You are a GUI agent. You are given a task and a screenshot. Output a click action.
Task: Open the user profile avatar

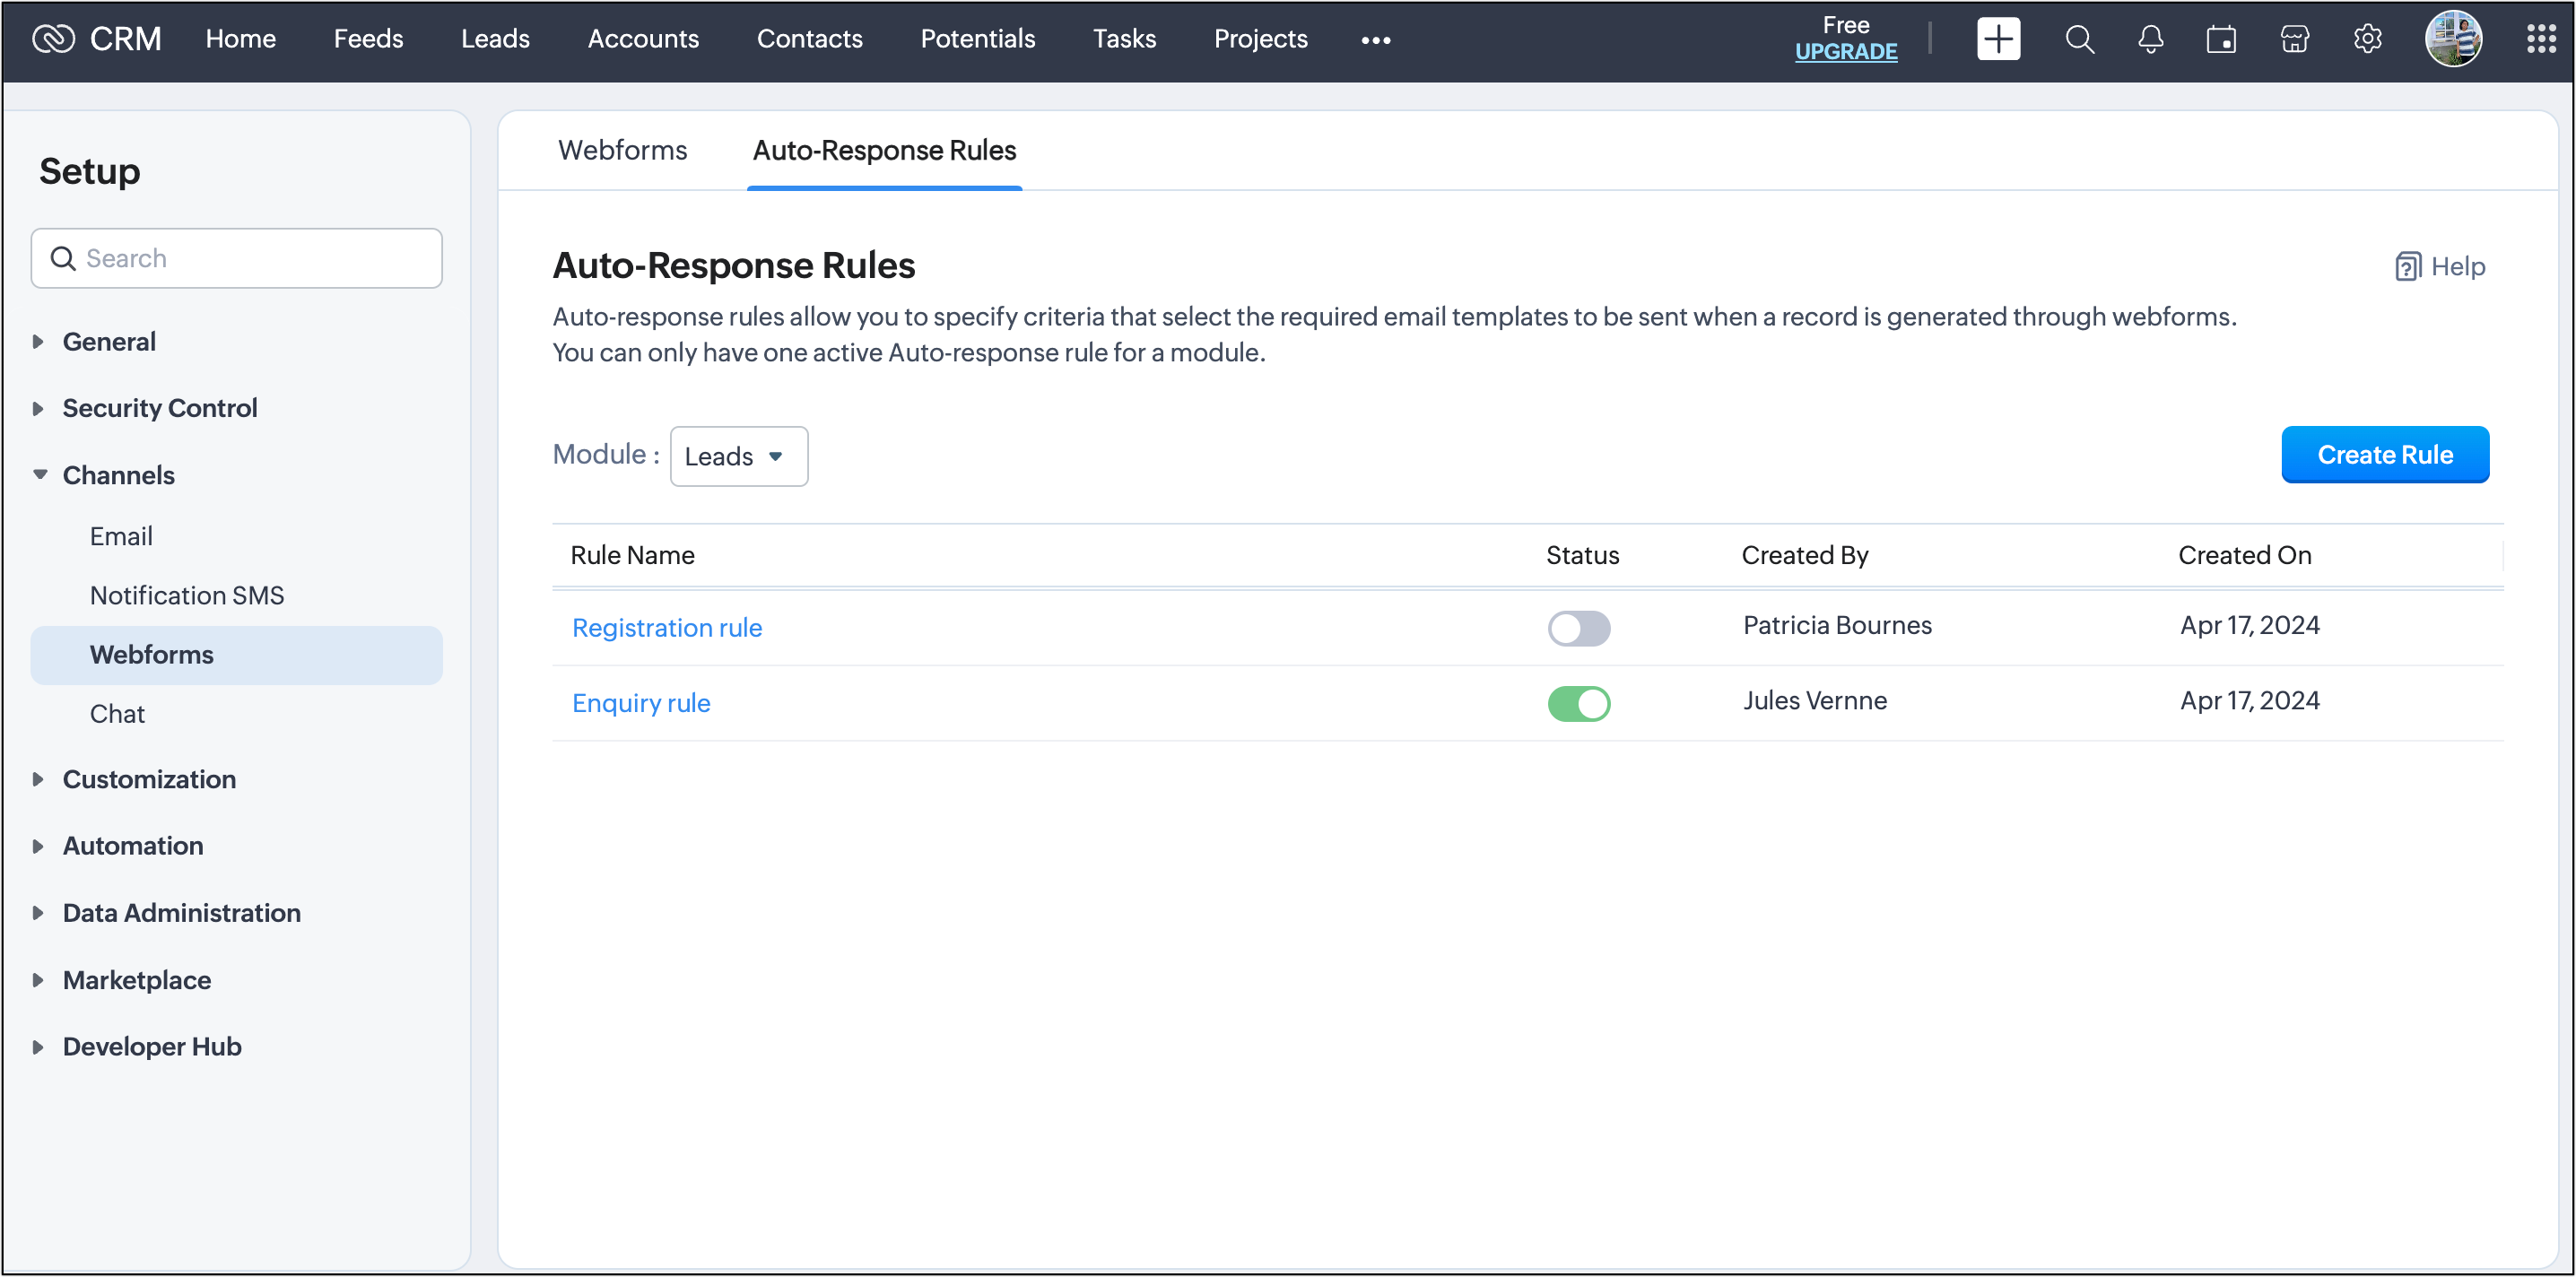tap(2452, 40)
